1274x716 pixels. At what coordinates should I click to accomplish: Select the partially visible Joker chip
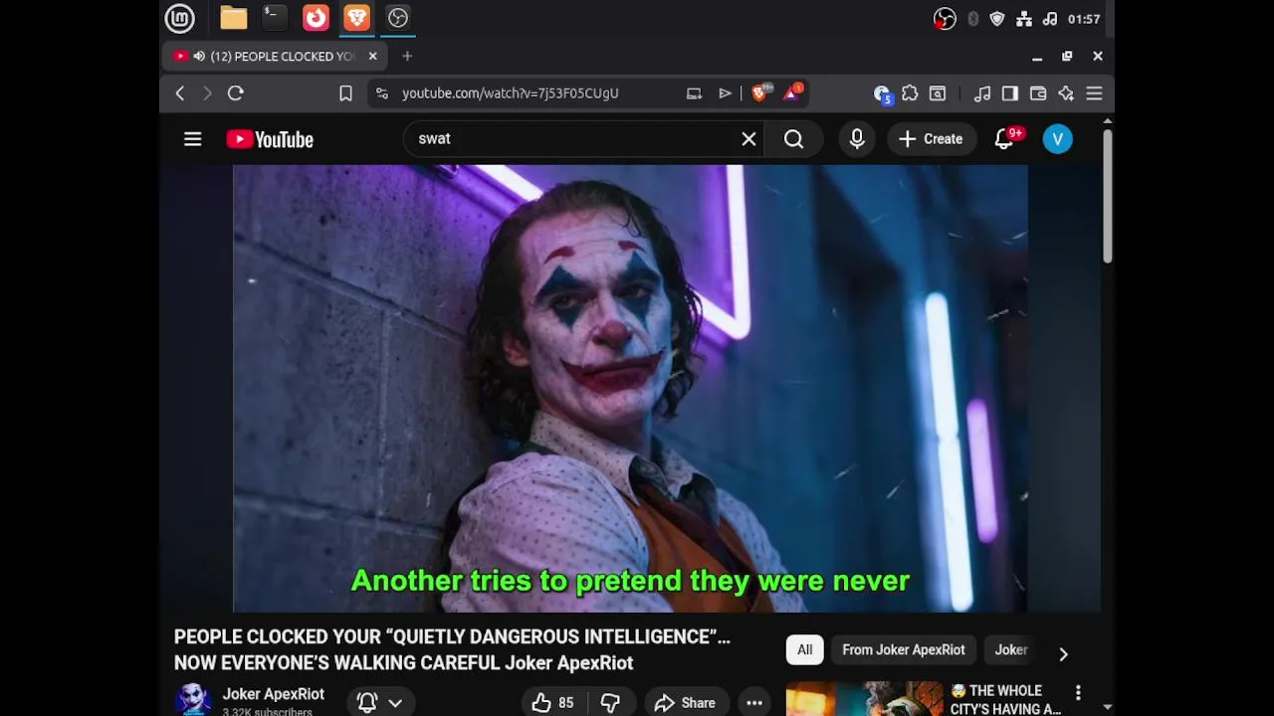click(x=1011, y=650)
